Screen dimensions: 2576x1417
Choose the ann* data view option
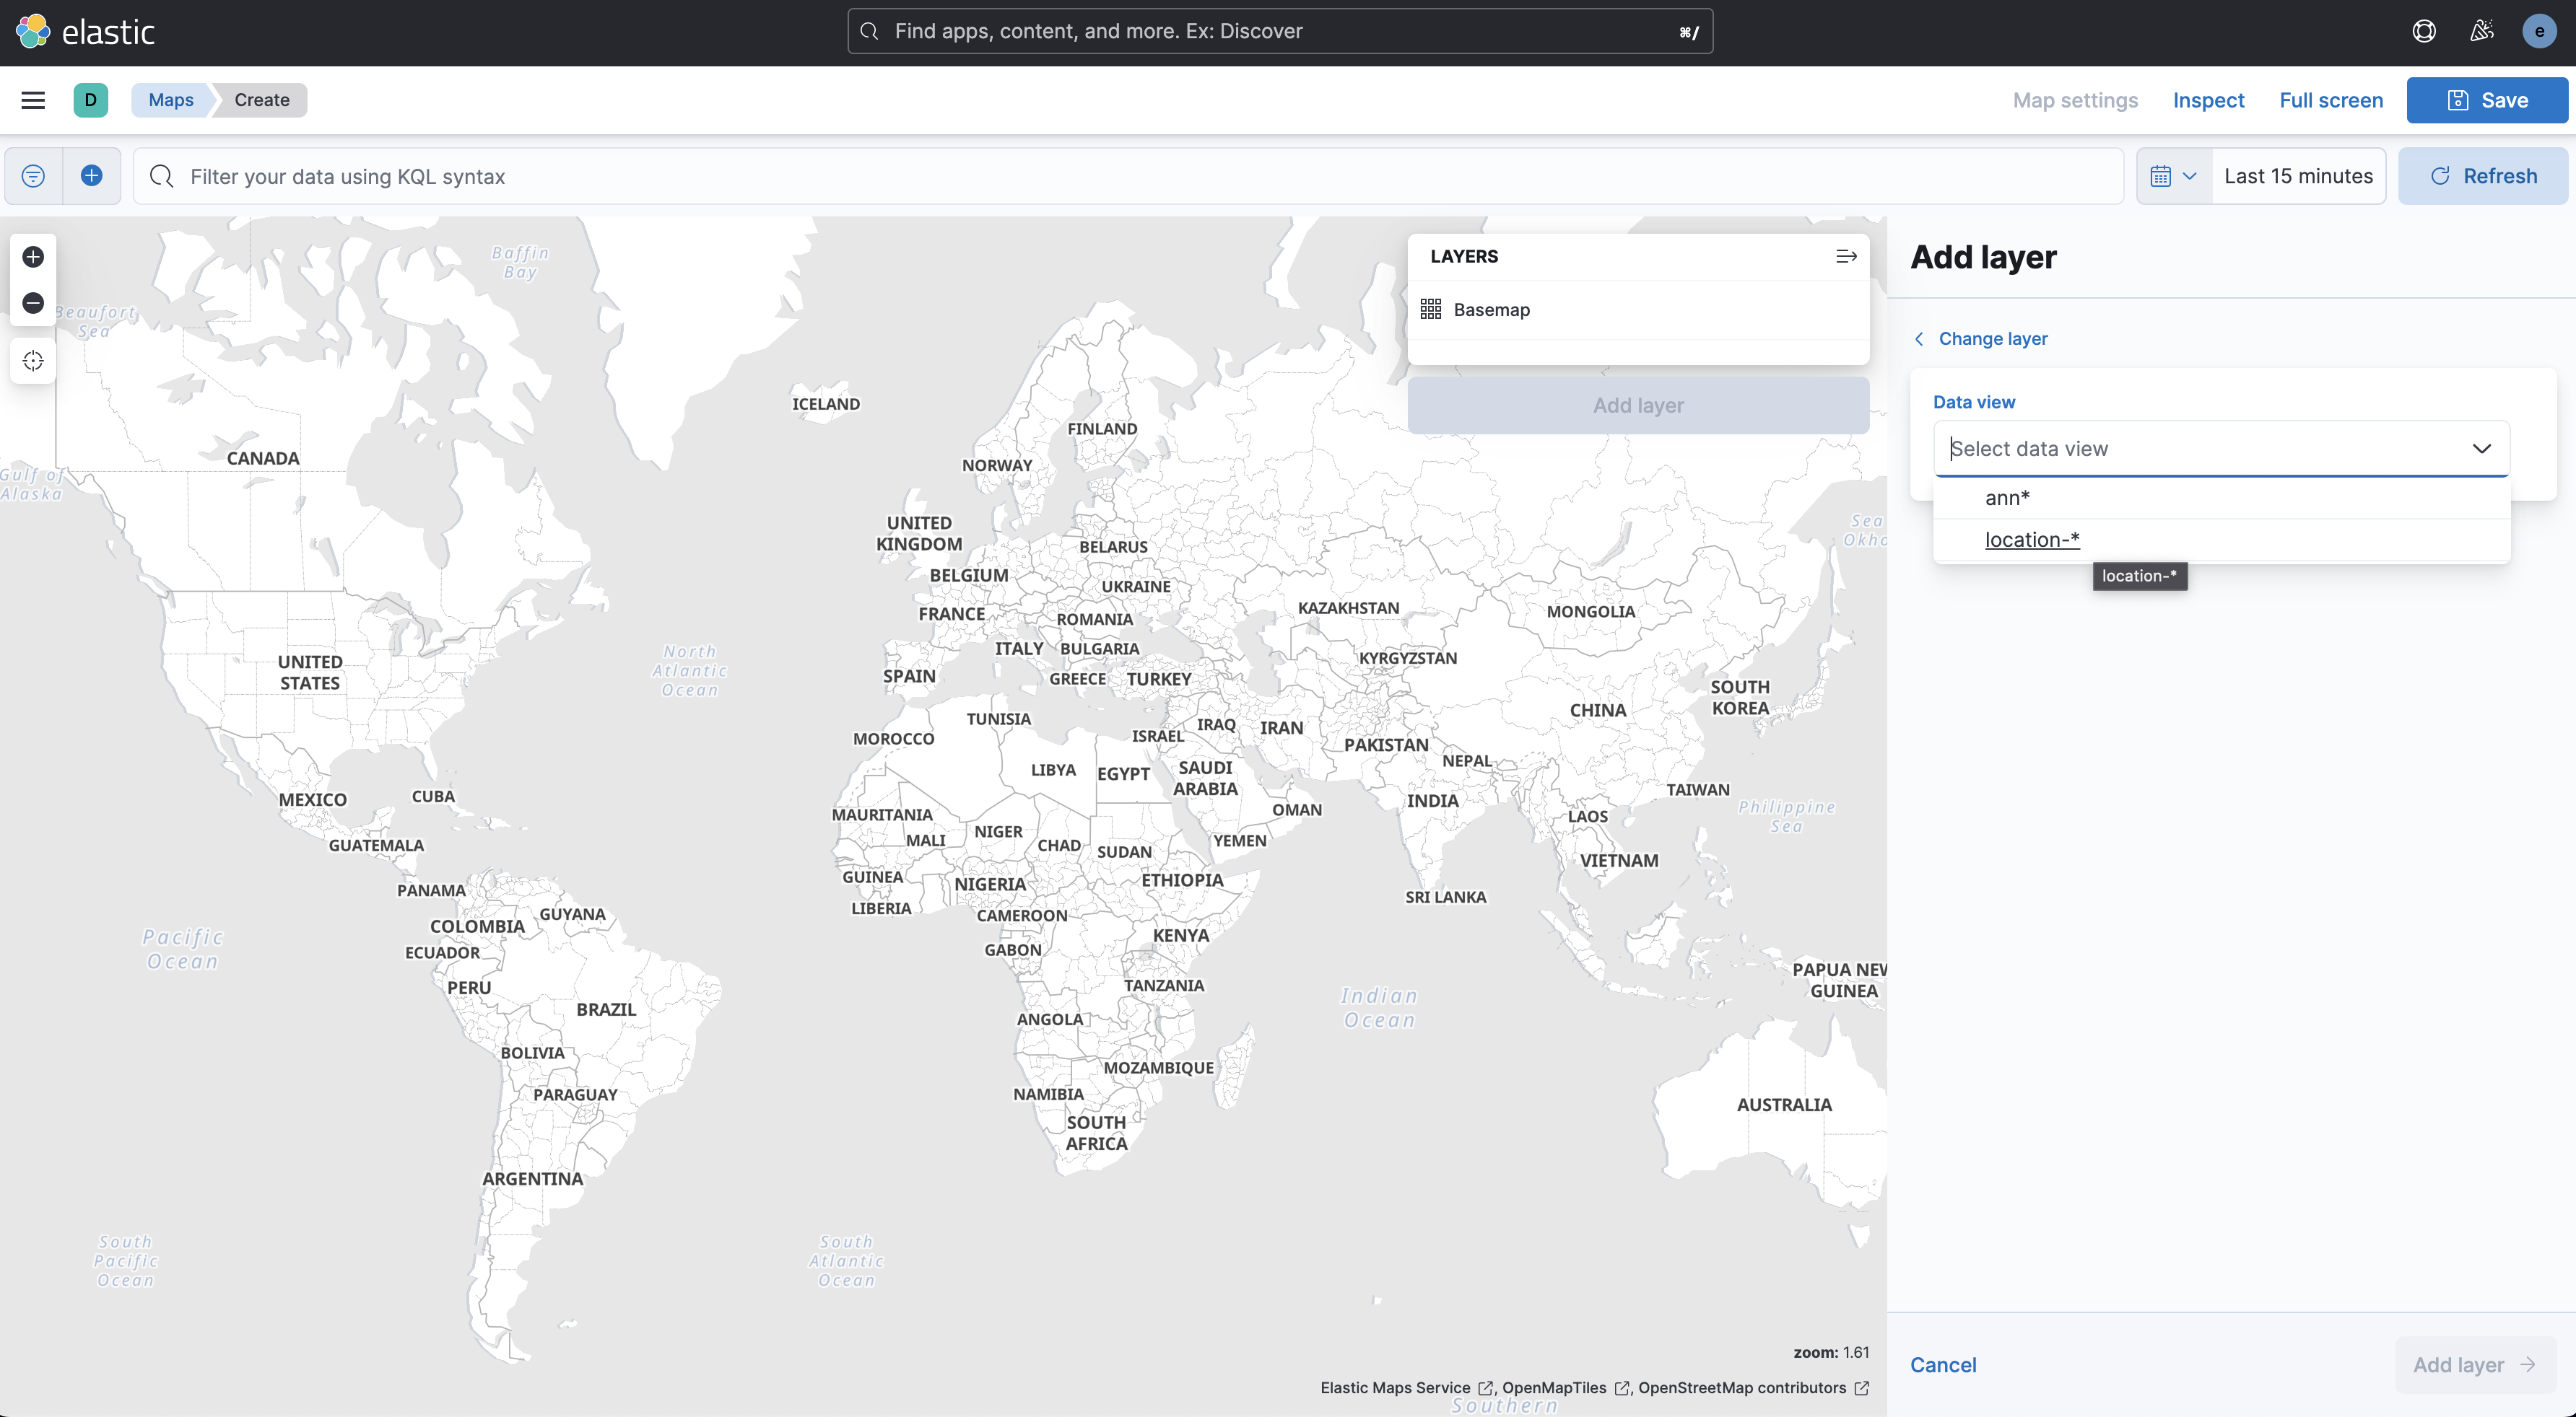(x=2221, y=498)
